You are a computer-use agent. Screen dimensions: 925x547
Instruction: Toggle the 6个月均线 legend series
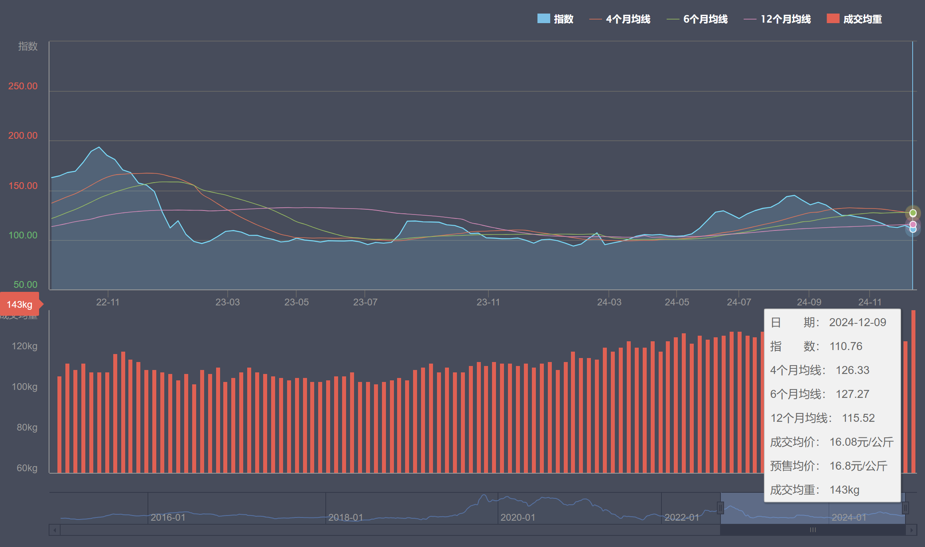click(697, 19)
